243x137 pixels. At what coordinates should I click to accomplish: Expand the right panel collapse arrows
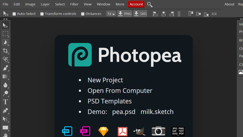(x=241, y=19)
